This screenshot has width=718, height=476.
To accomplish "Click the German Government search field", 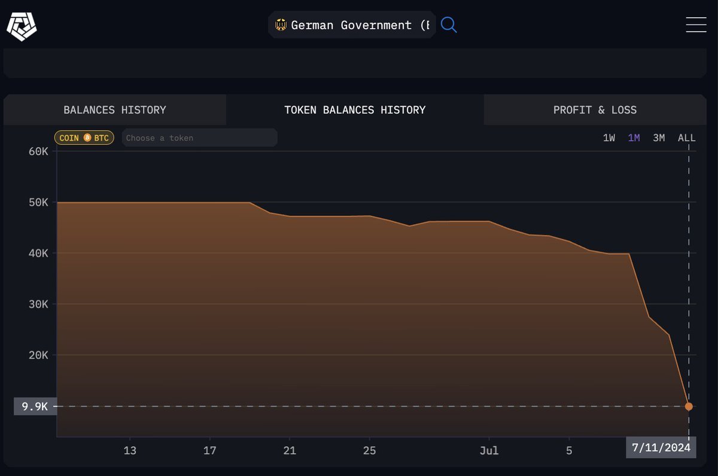I will 352,25.
